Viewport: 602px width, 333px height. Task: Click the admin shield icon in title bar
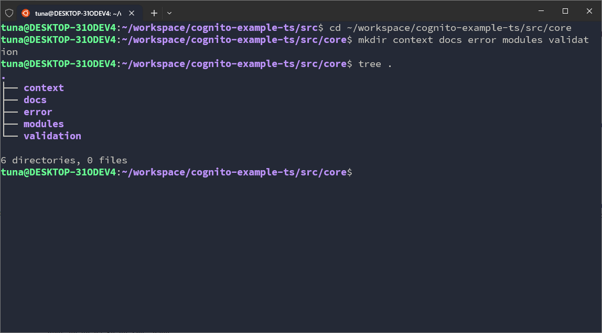9,13
